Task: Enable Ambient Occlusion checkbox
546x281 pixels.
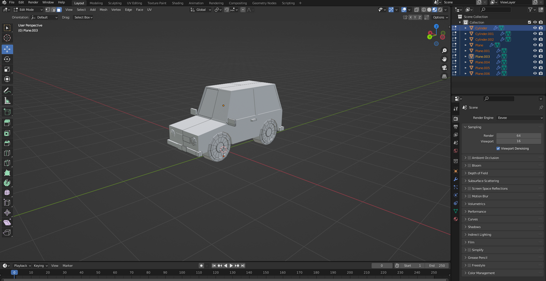Action: tap(470, 158)
